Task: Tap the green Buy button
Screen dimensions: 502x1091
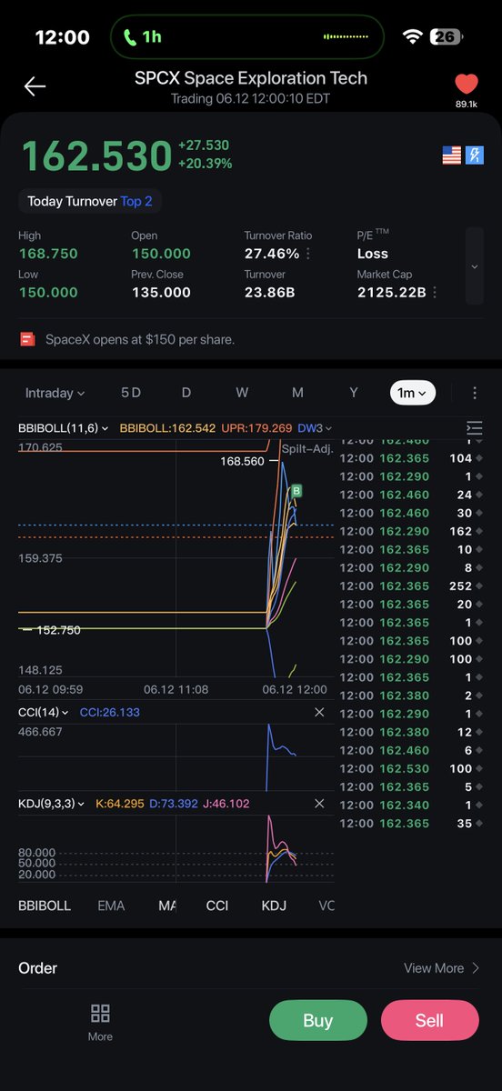Action: pyautogui.click(x=318, y=1021)
